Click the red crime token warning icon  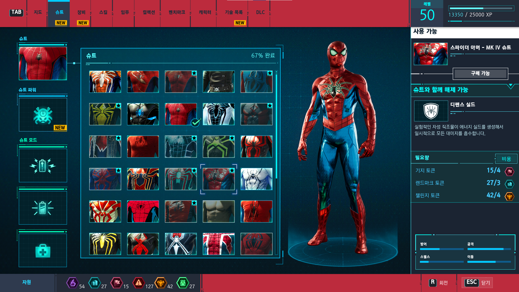coord(138,283)
